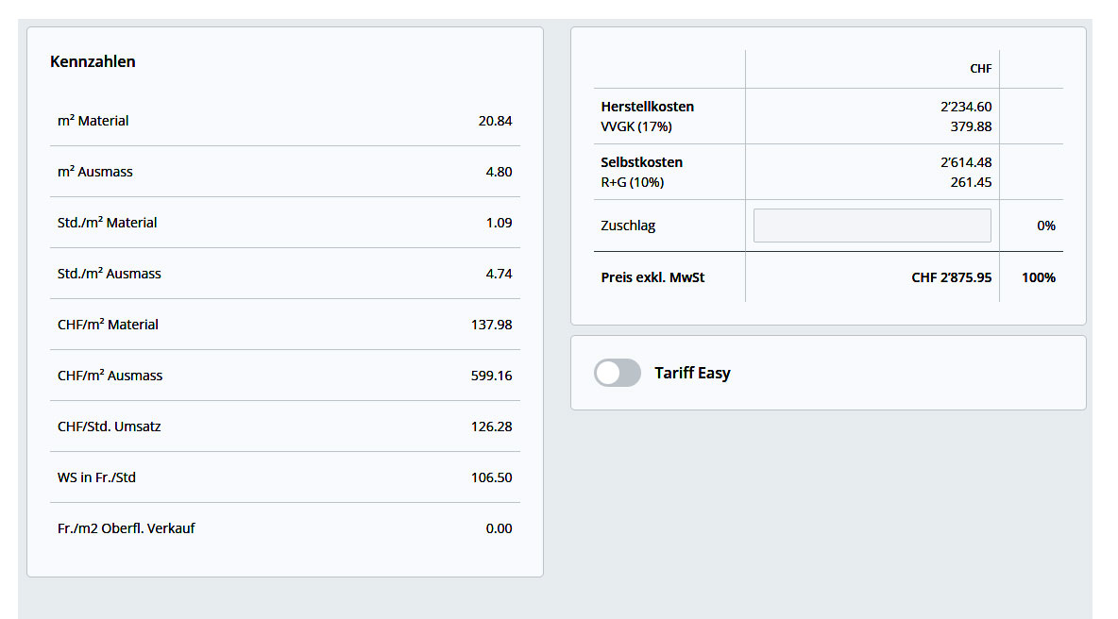The height and width of the screenshot is (619, 1118).
Task: Click the Zuschlag input field
Action: pyautogui.click(x=872, y=226)
